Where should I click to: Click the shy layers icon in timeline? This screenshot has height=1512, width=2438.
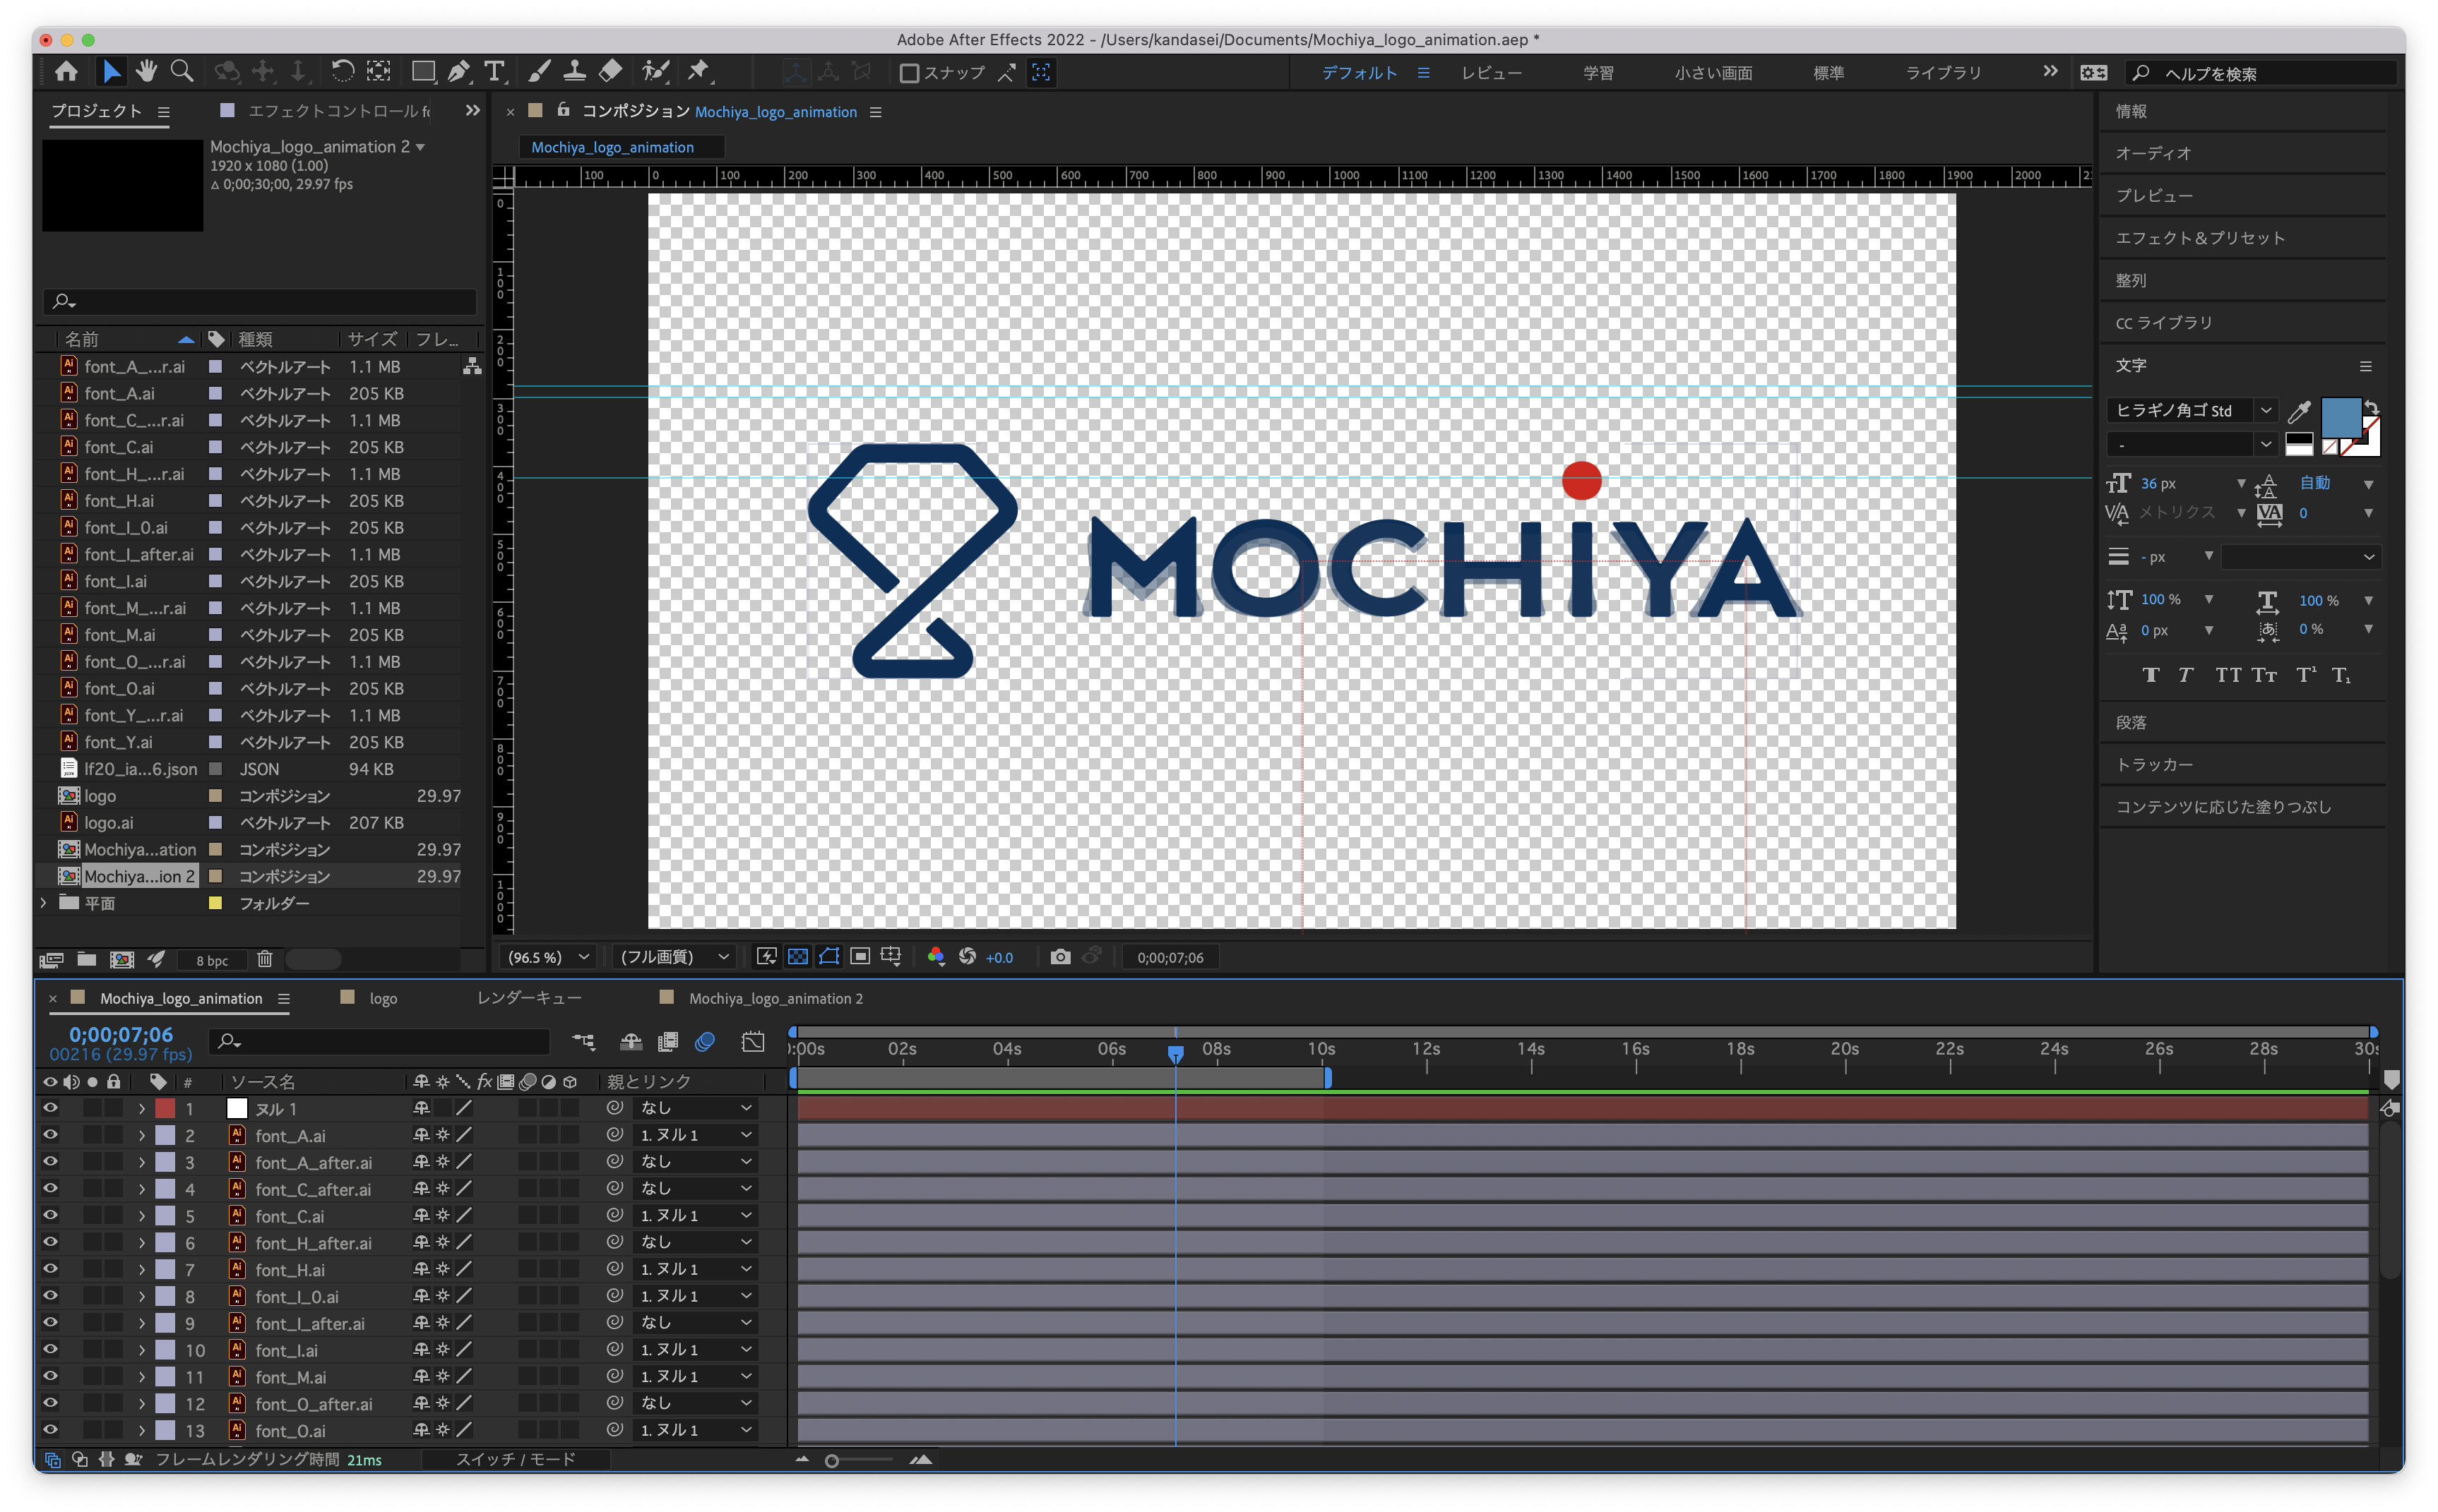tap(631, 1042)
